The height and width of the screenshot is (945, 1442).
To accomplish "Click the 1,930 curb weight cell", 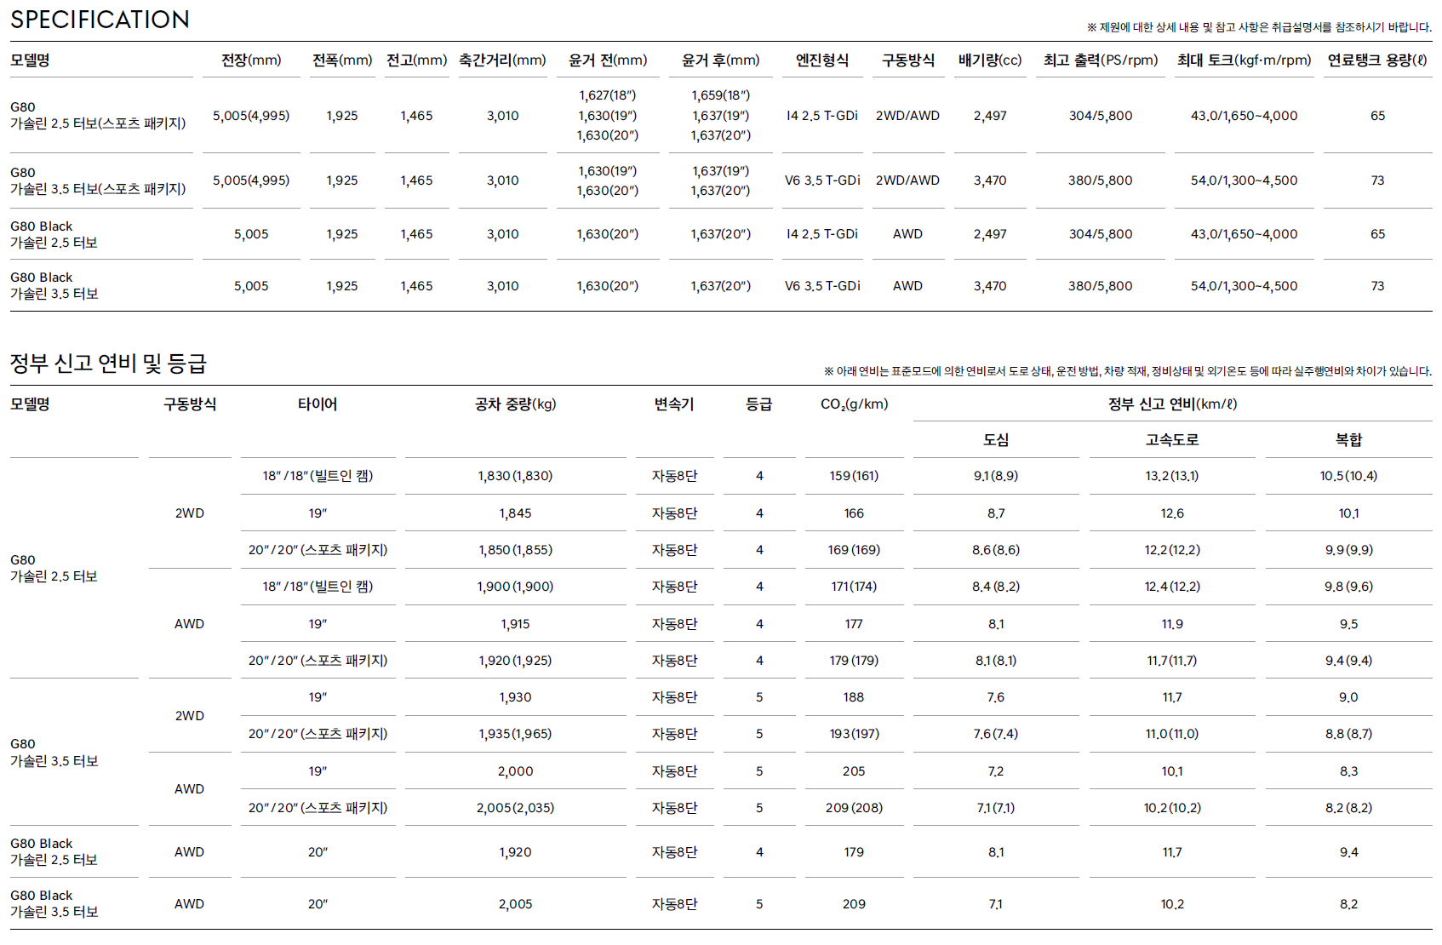I will 515,697.
